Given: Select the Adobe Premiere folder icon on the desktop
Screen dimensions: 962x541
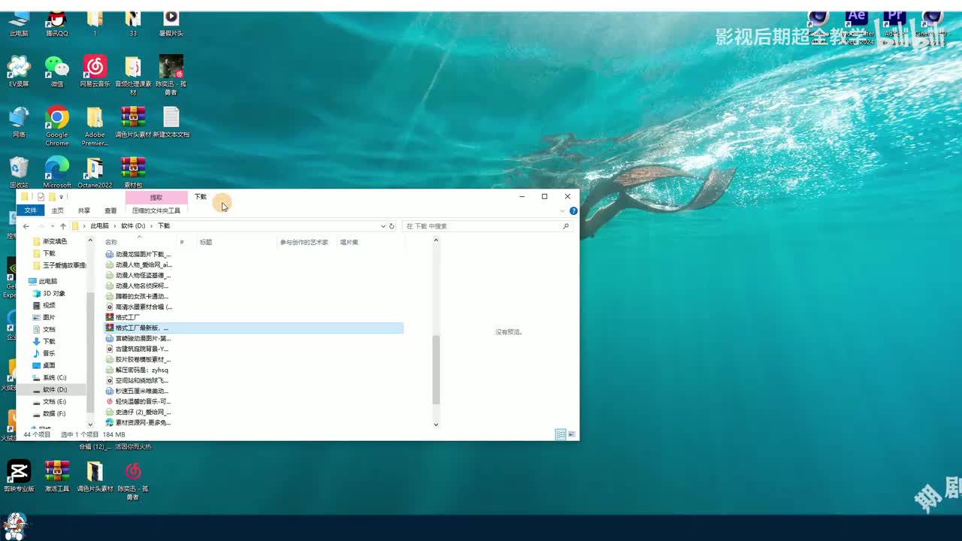Looking at the screenshot, I should 95,125.
